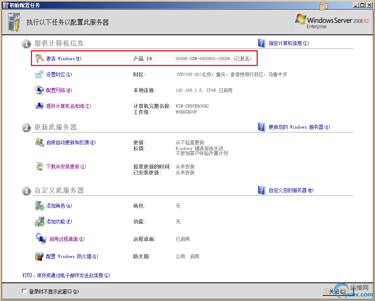Open the 添加角色 link
The image size is (375, 301).
pos(59,206)
